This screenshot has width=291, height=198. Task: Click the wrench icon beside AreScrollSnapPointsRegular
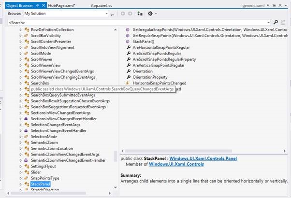(x=129, y=54)
